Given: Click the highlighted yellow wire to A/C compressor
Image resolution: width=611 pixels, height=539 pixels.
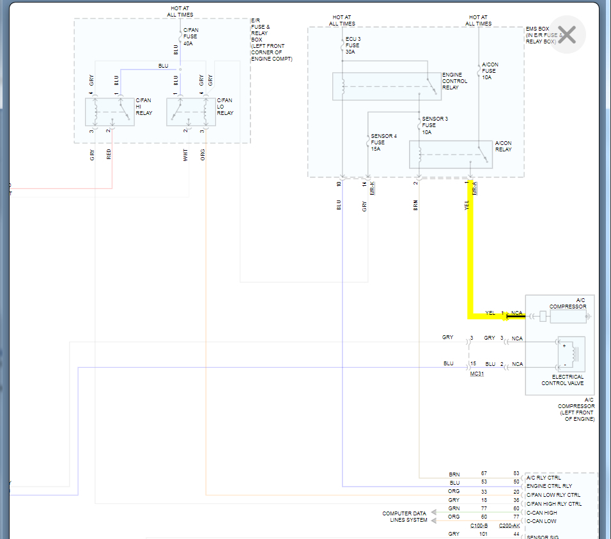Looking at the screenshot, I should pos(470,249).
